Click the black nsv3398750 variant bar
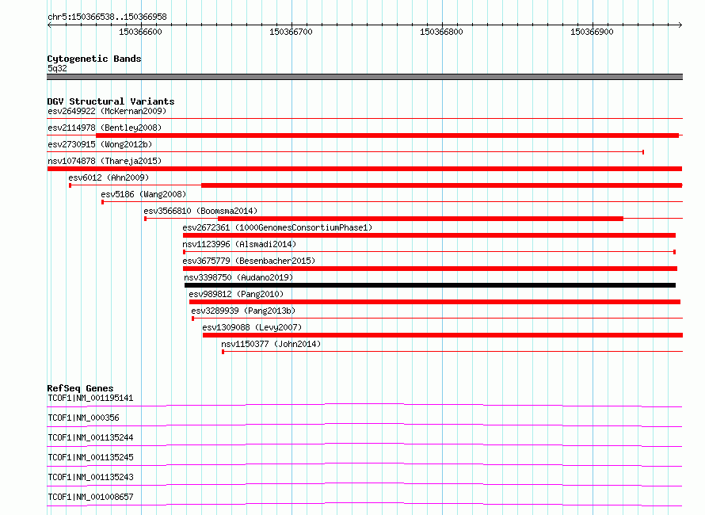 click(430, 285)
